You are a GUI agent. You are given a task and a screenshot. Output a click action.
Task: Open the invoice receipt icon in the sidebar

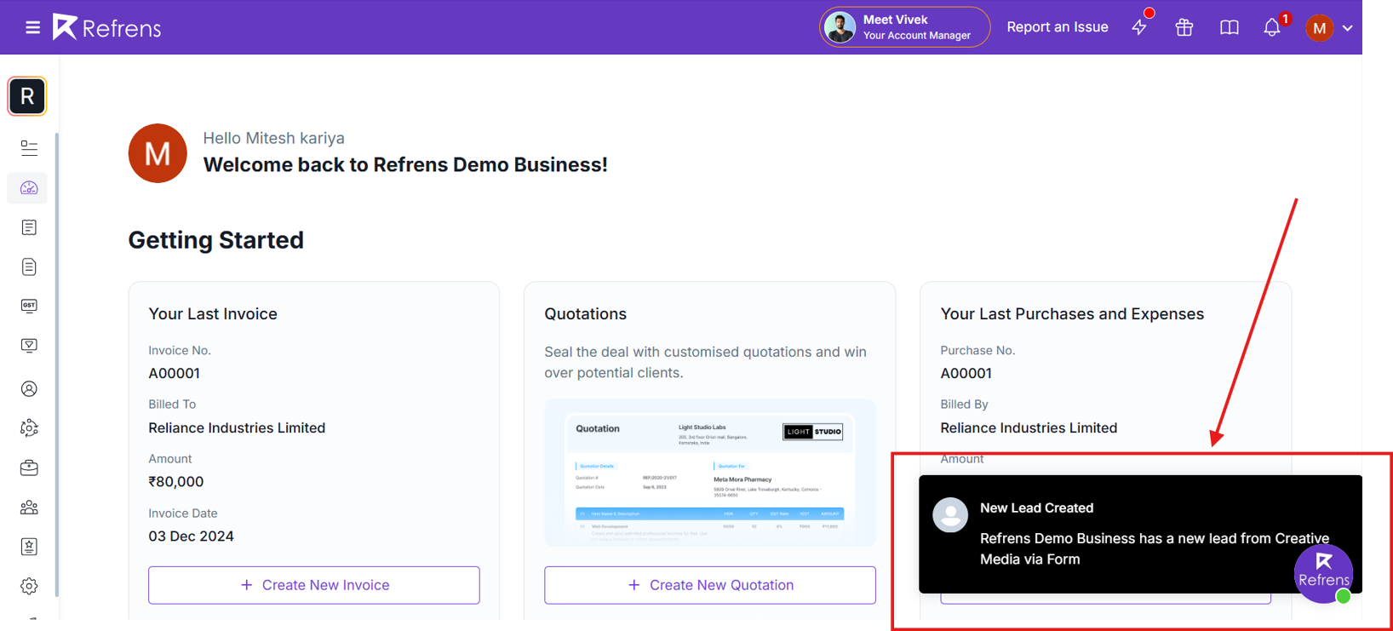(29, 227)
